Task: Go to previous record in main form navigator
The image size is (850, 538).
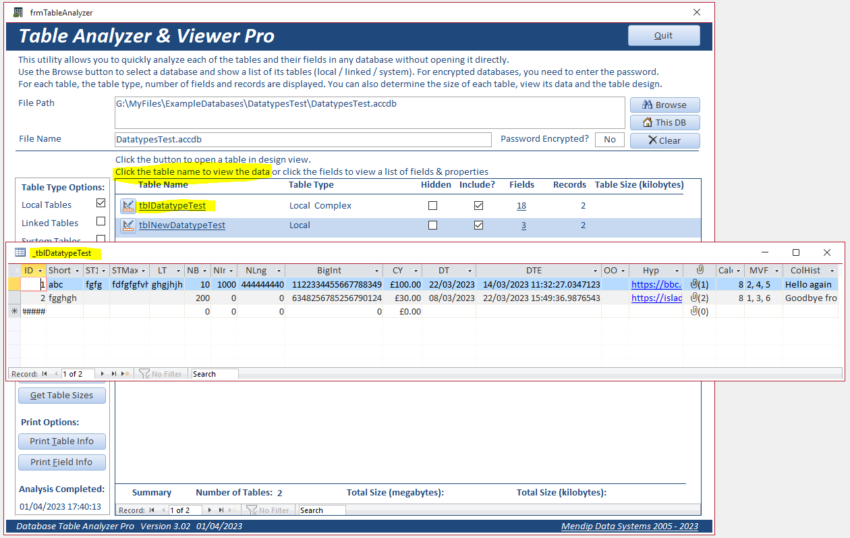Action: [x=163, y=510]
